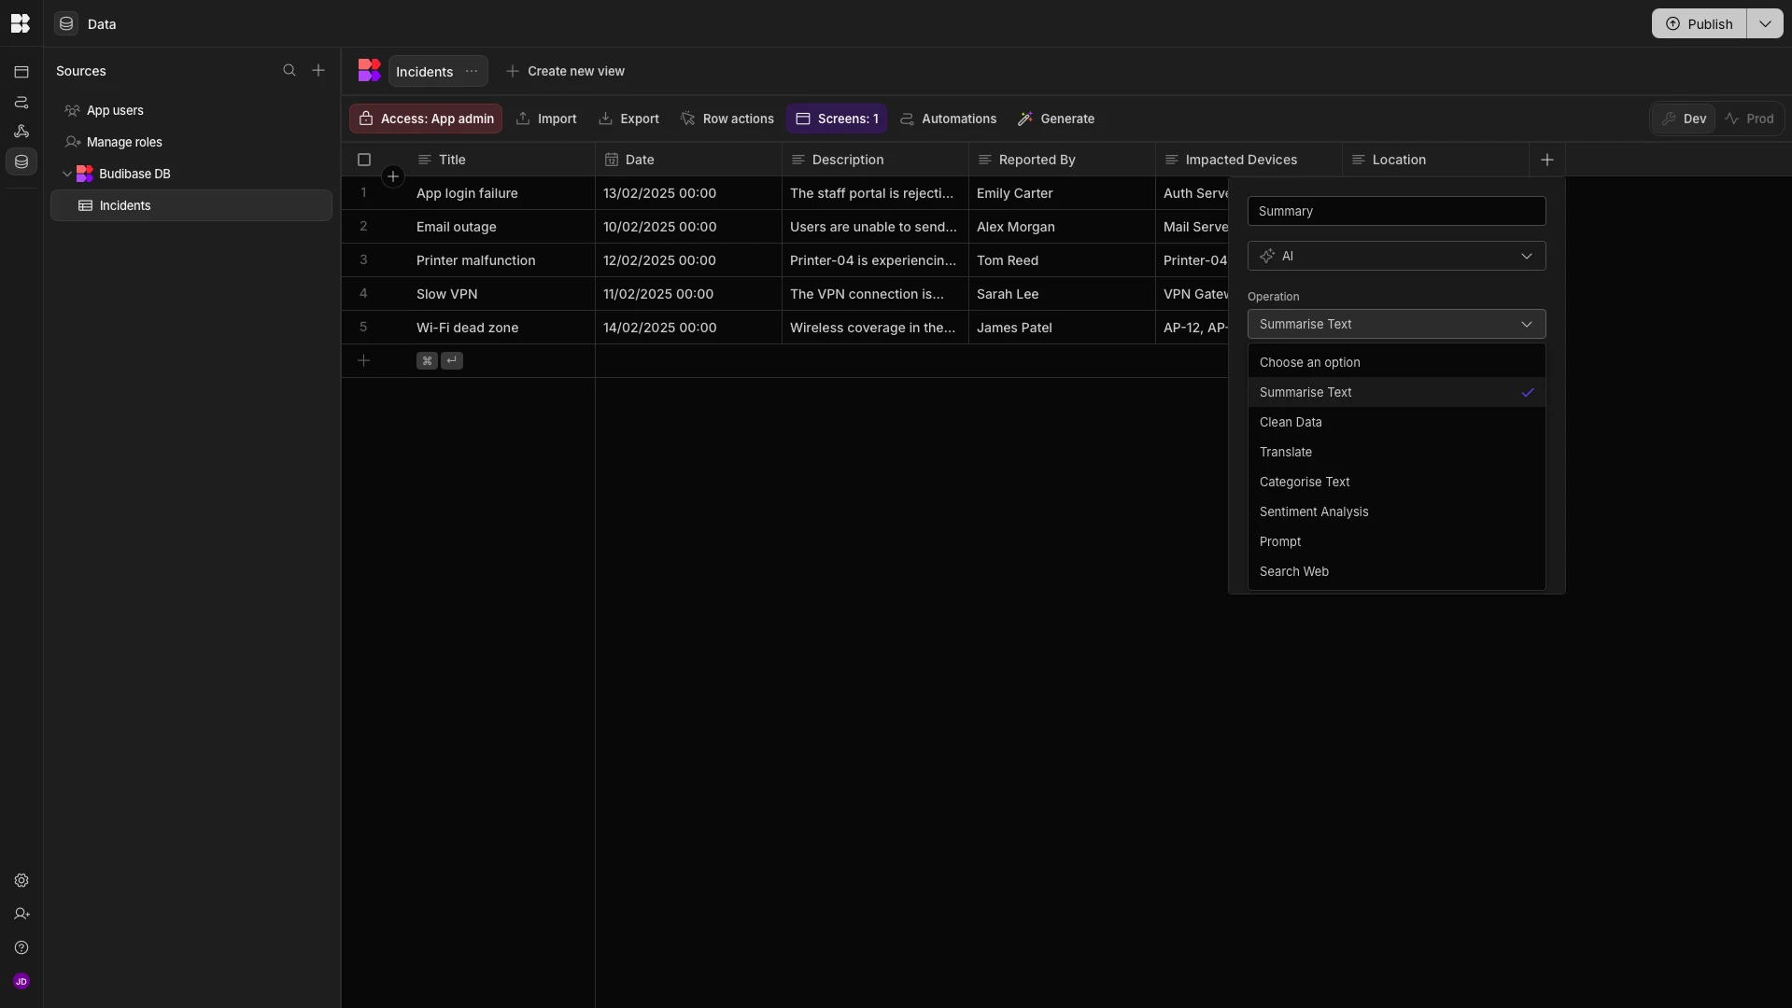Open the invite users icon in the left rail
This screenshot has width=1792, height=1008.
coord(21,914)
